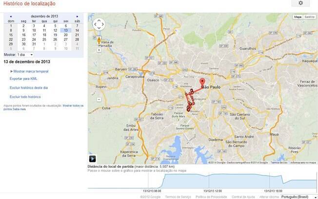
Task: Select December 17 in the calendar
Action: click(34, 35)
